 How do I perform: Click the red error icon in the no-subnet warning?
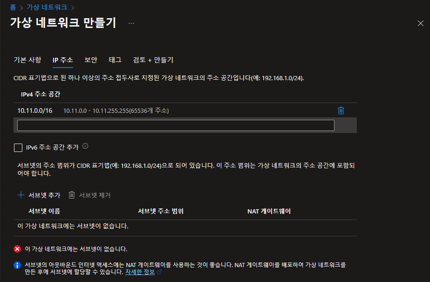pos(17,249)
